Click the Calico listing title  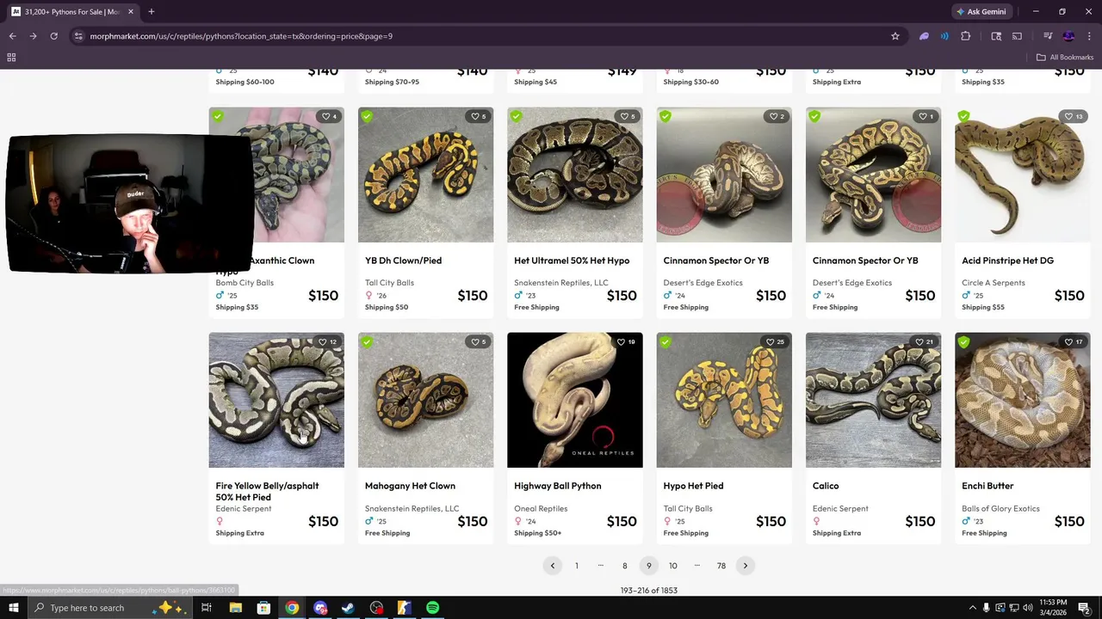pyautogui.click(x=826, y=486)
